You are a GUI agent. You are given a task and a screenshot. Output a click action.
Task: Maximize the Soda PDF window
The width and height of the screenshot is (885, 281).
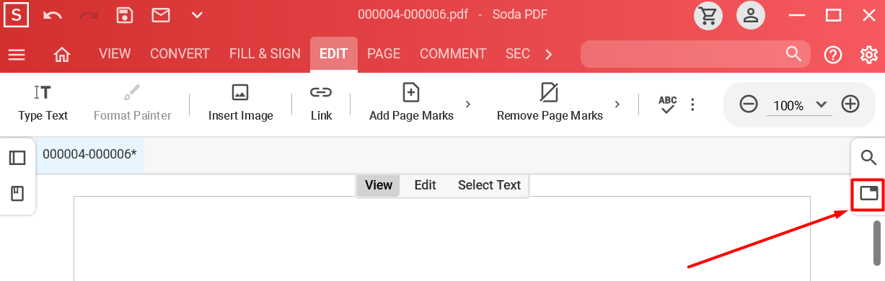click(x=834, y=15)
